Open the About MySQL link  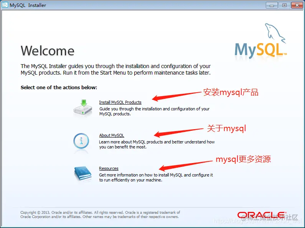[x=112, y=135]
